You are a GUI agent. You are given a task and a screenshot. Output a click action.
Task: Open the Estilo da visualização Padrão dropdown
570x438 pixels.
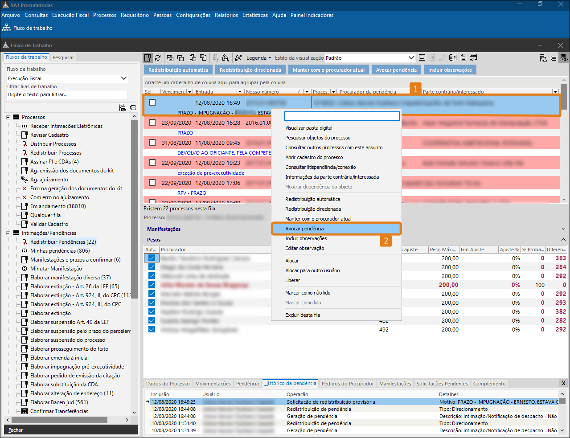pos(411,58)
